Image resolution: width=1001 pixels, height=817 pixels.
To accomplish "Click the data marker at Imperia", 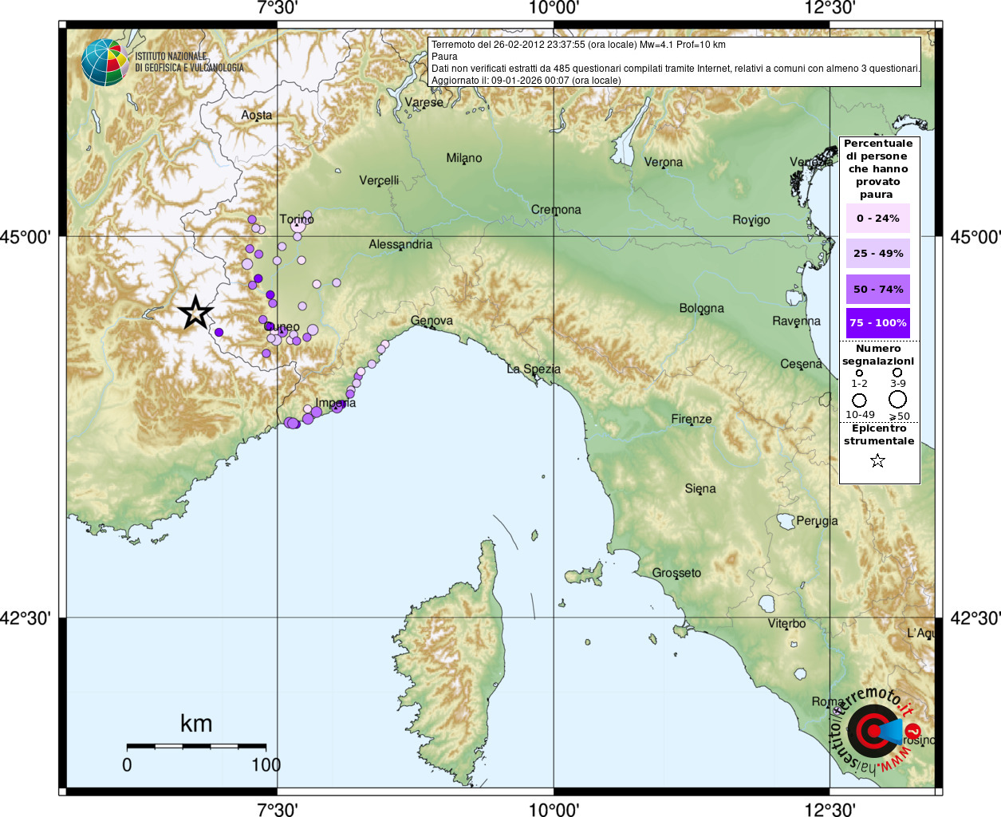I will pos(337,407).
